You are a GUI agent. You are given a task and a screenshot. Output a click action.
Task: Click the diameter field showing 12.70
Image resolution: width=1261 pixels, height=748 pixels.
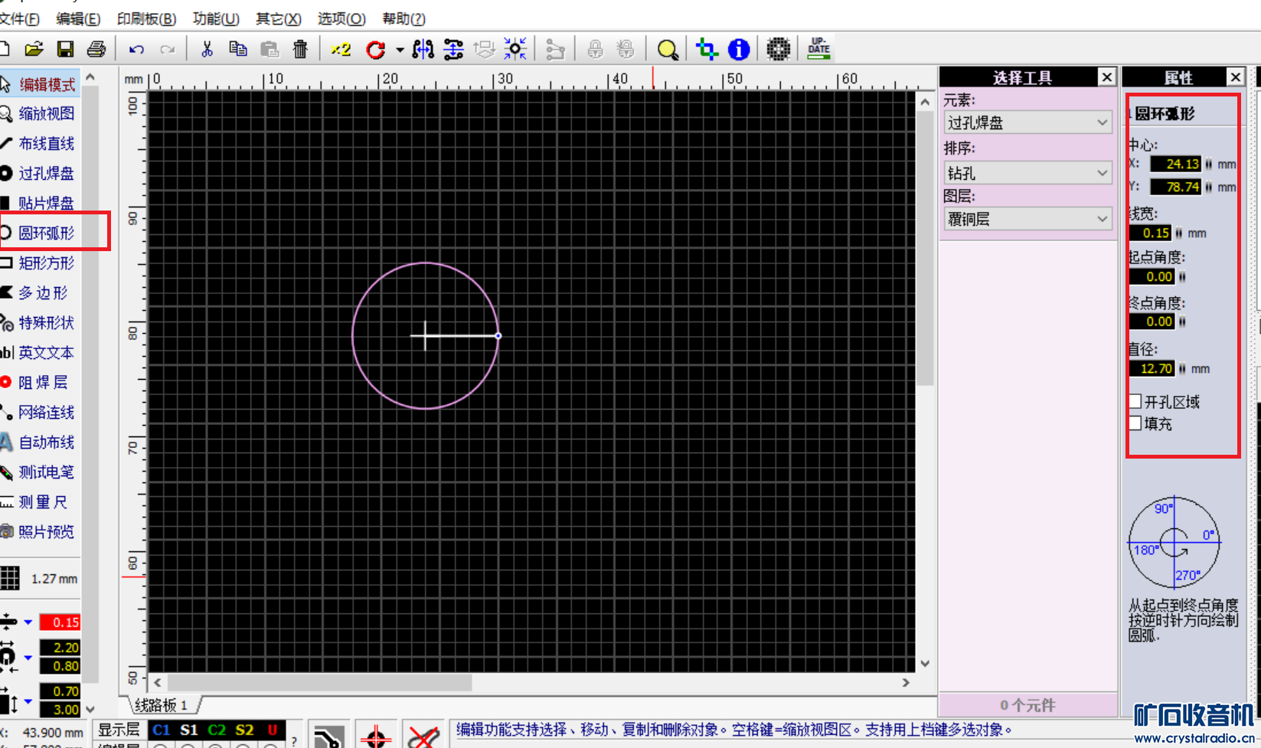(x=1152, y=368)
